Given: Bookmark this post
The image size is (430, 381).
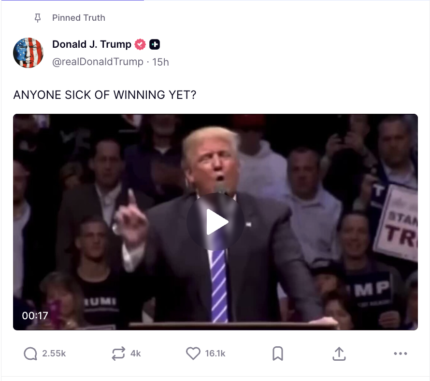Looking at the screenshot, I should coord(277,354).
